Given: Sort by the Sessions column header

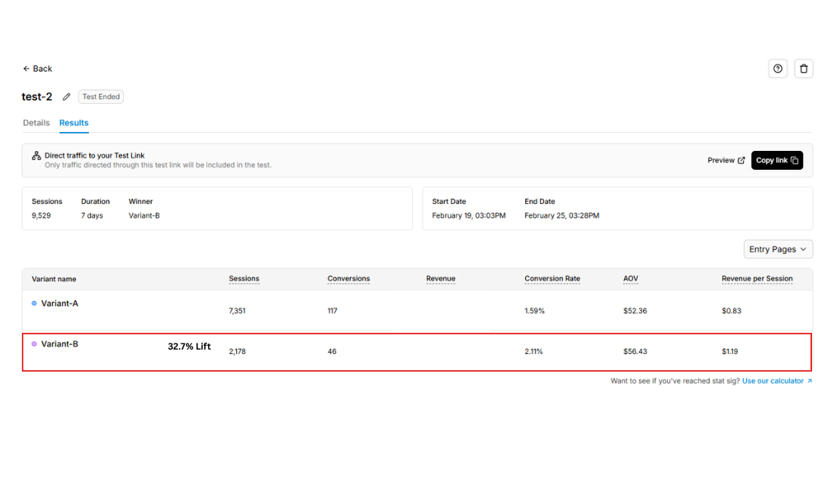Looking at the screenshot, I should [244, 278].
